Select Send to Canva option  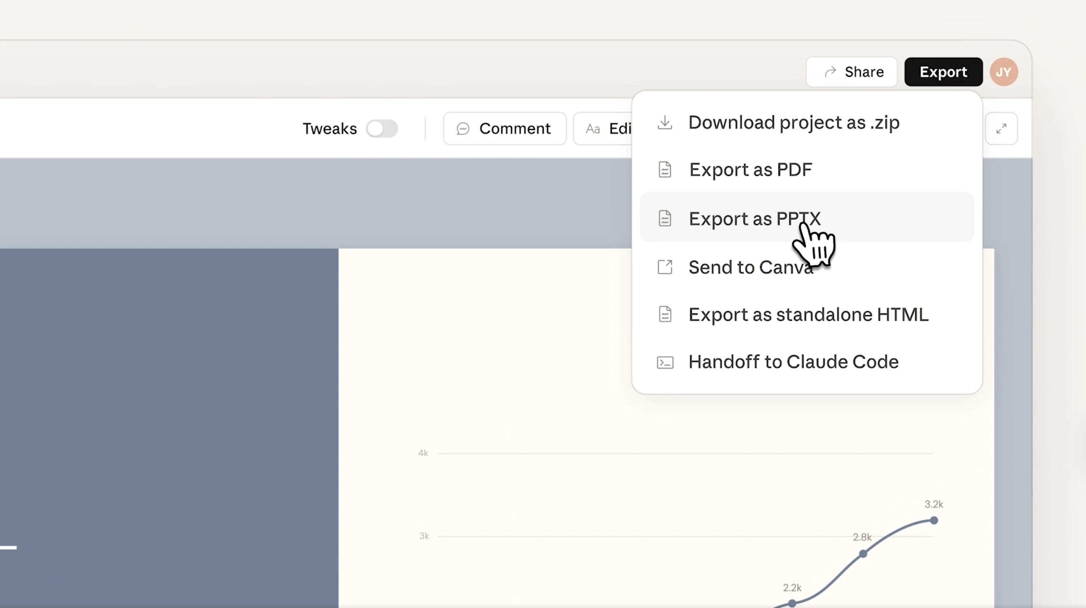tap(751, 267)
